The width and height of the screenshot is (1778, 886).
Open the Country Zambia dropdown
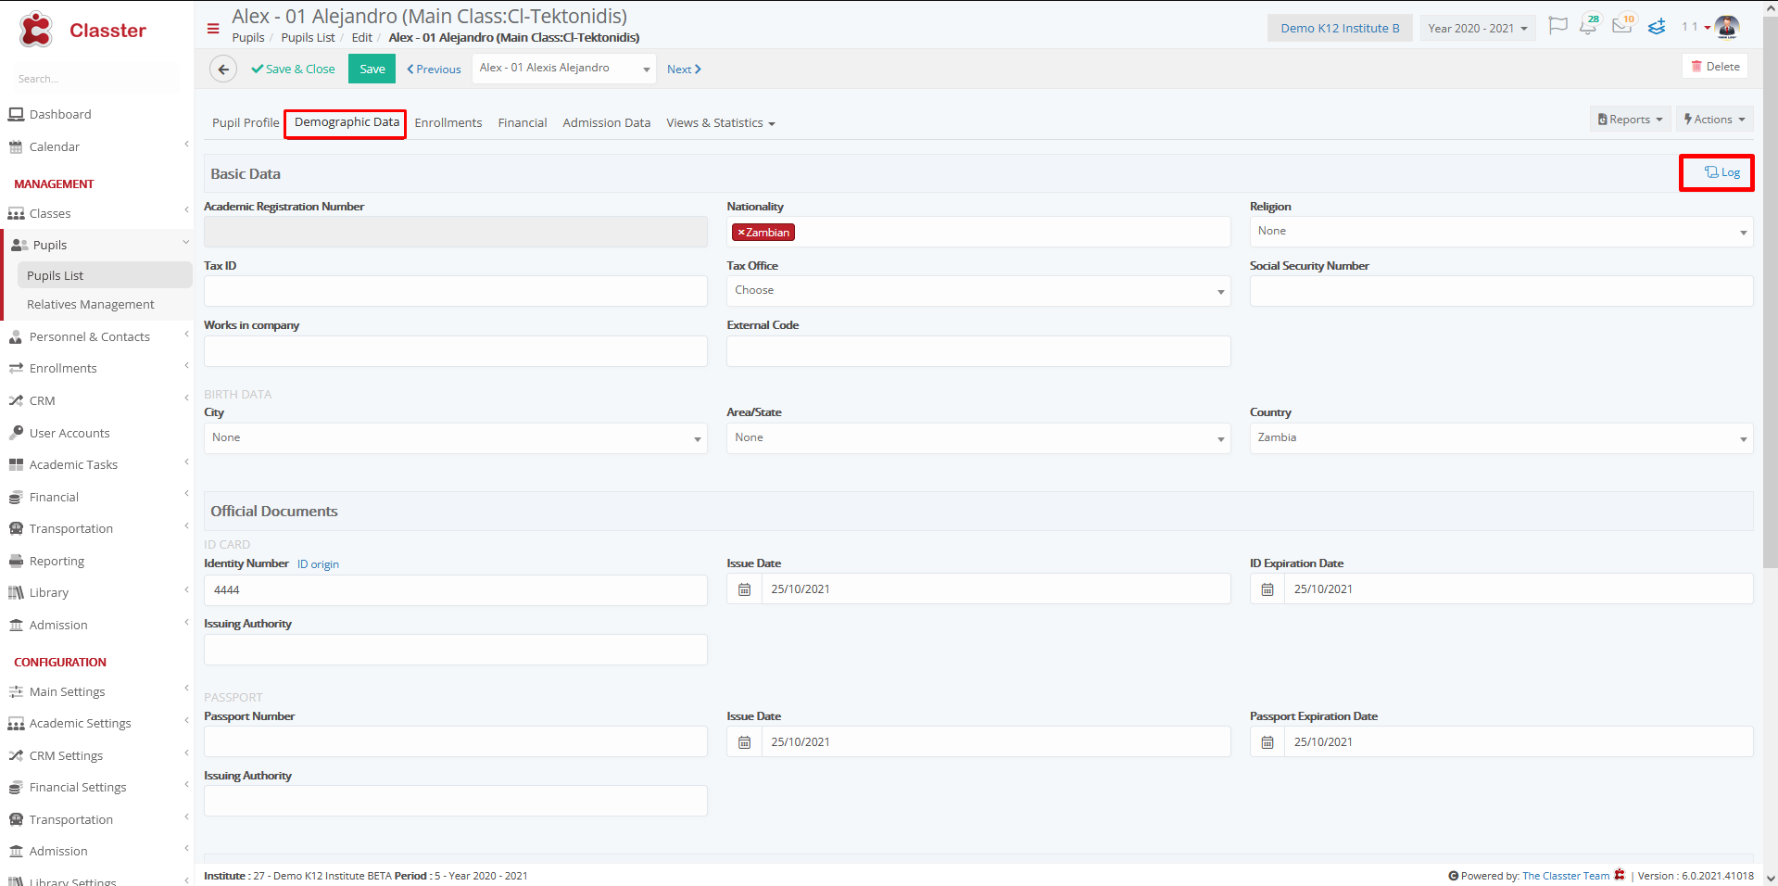(x=1501, y=438)
